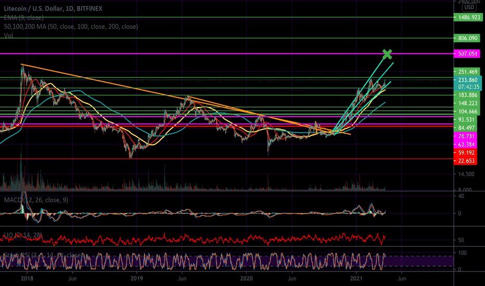Click the 2019 label on time axis

click(x=136, y=279)
